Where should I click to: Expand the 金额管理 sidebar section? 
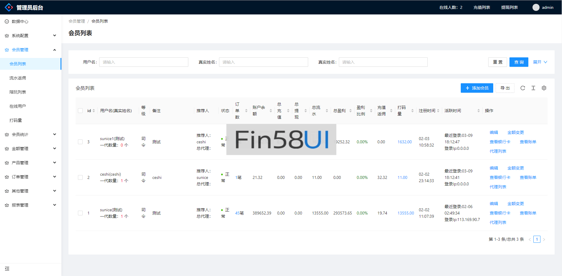[31, 149]
